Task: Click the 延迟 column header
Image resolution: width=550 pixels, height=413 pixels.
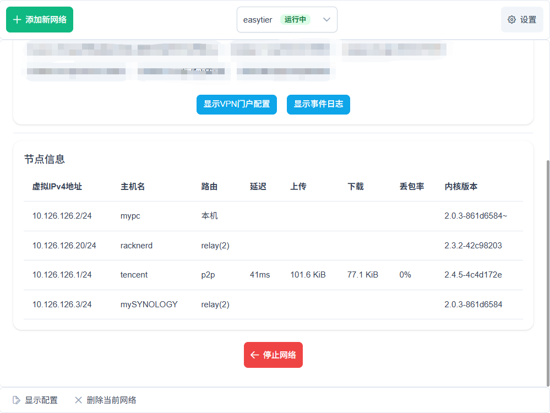Action: pos(258,187)
